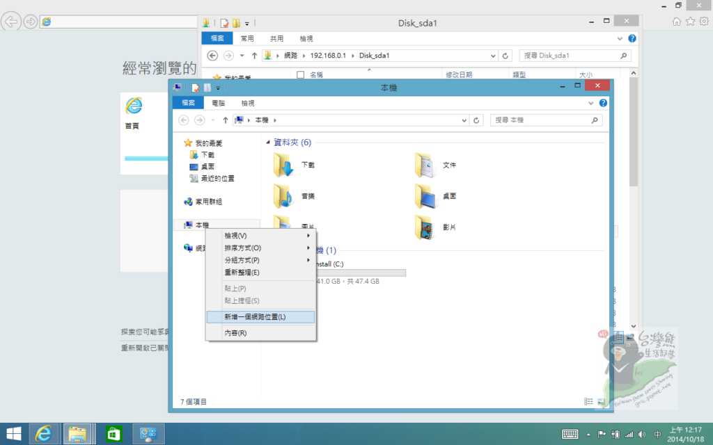Open 檔案 tab in 本機 window

click(188, 103)
